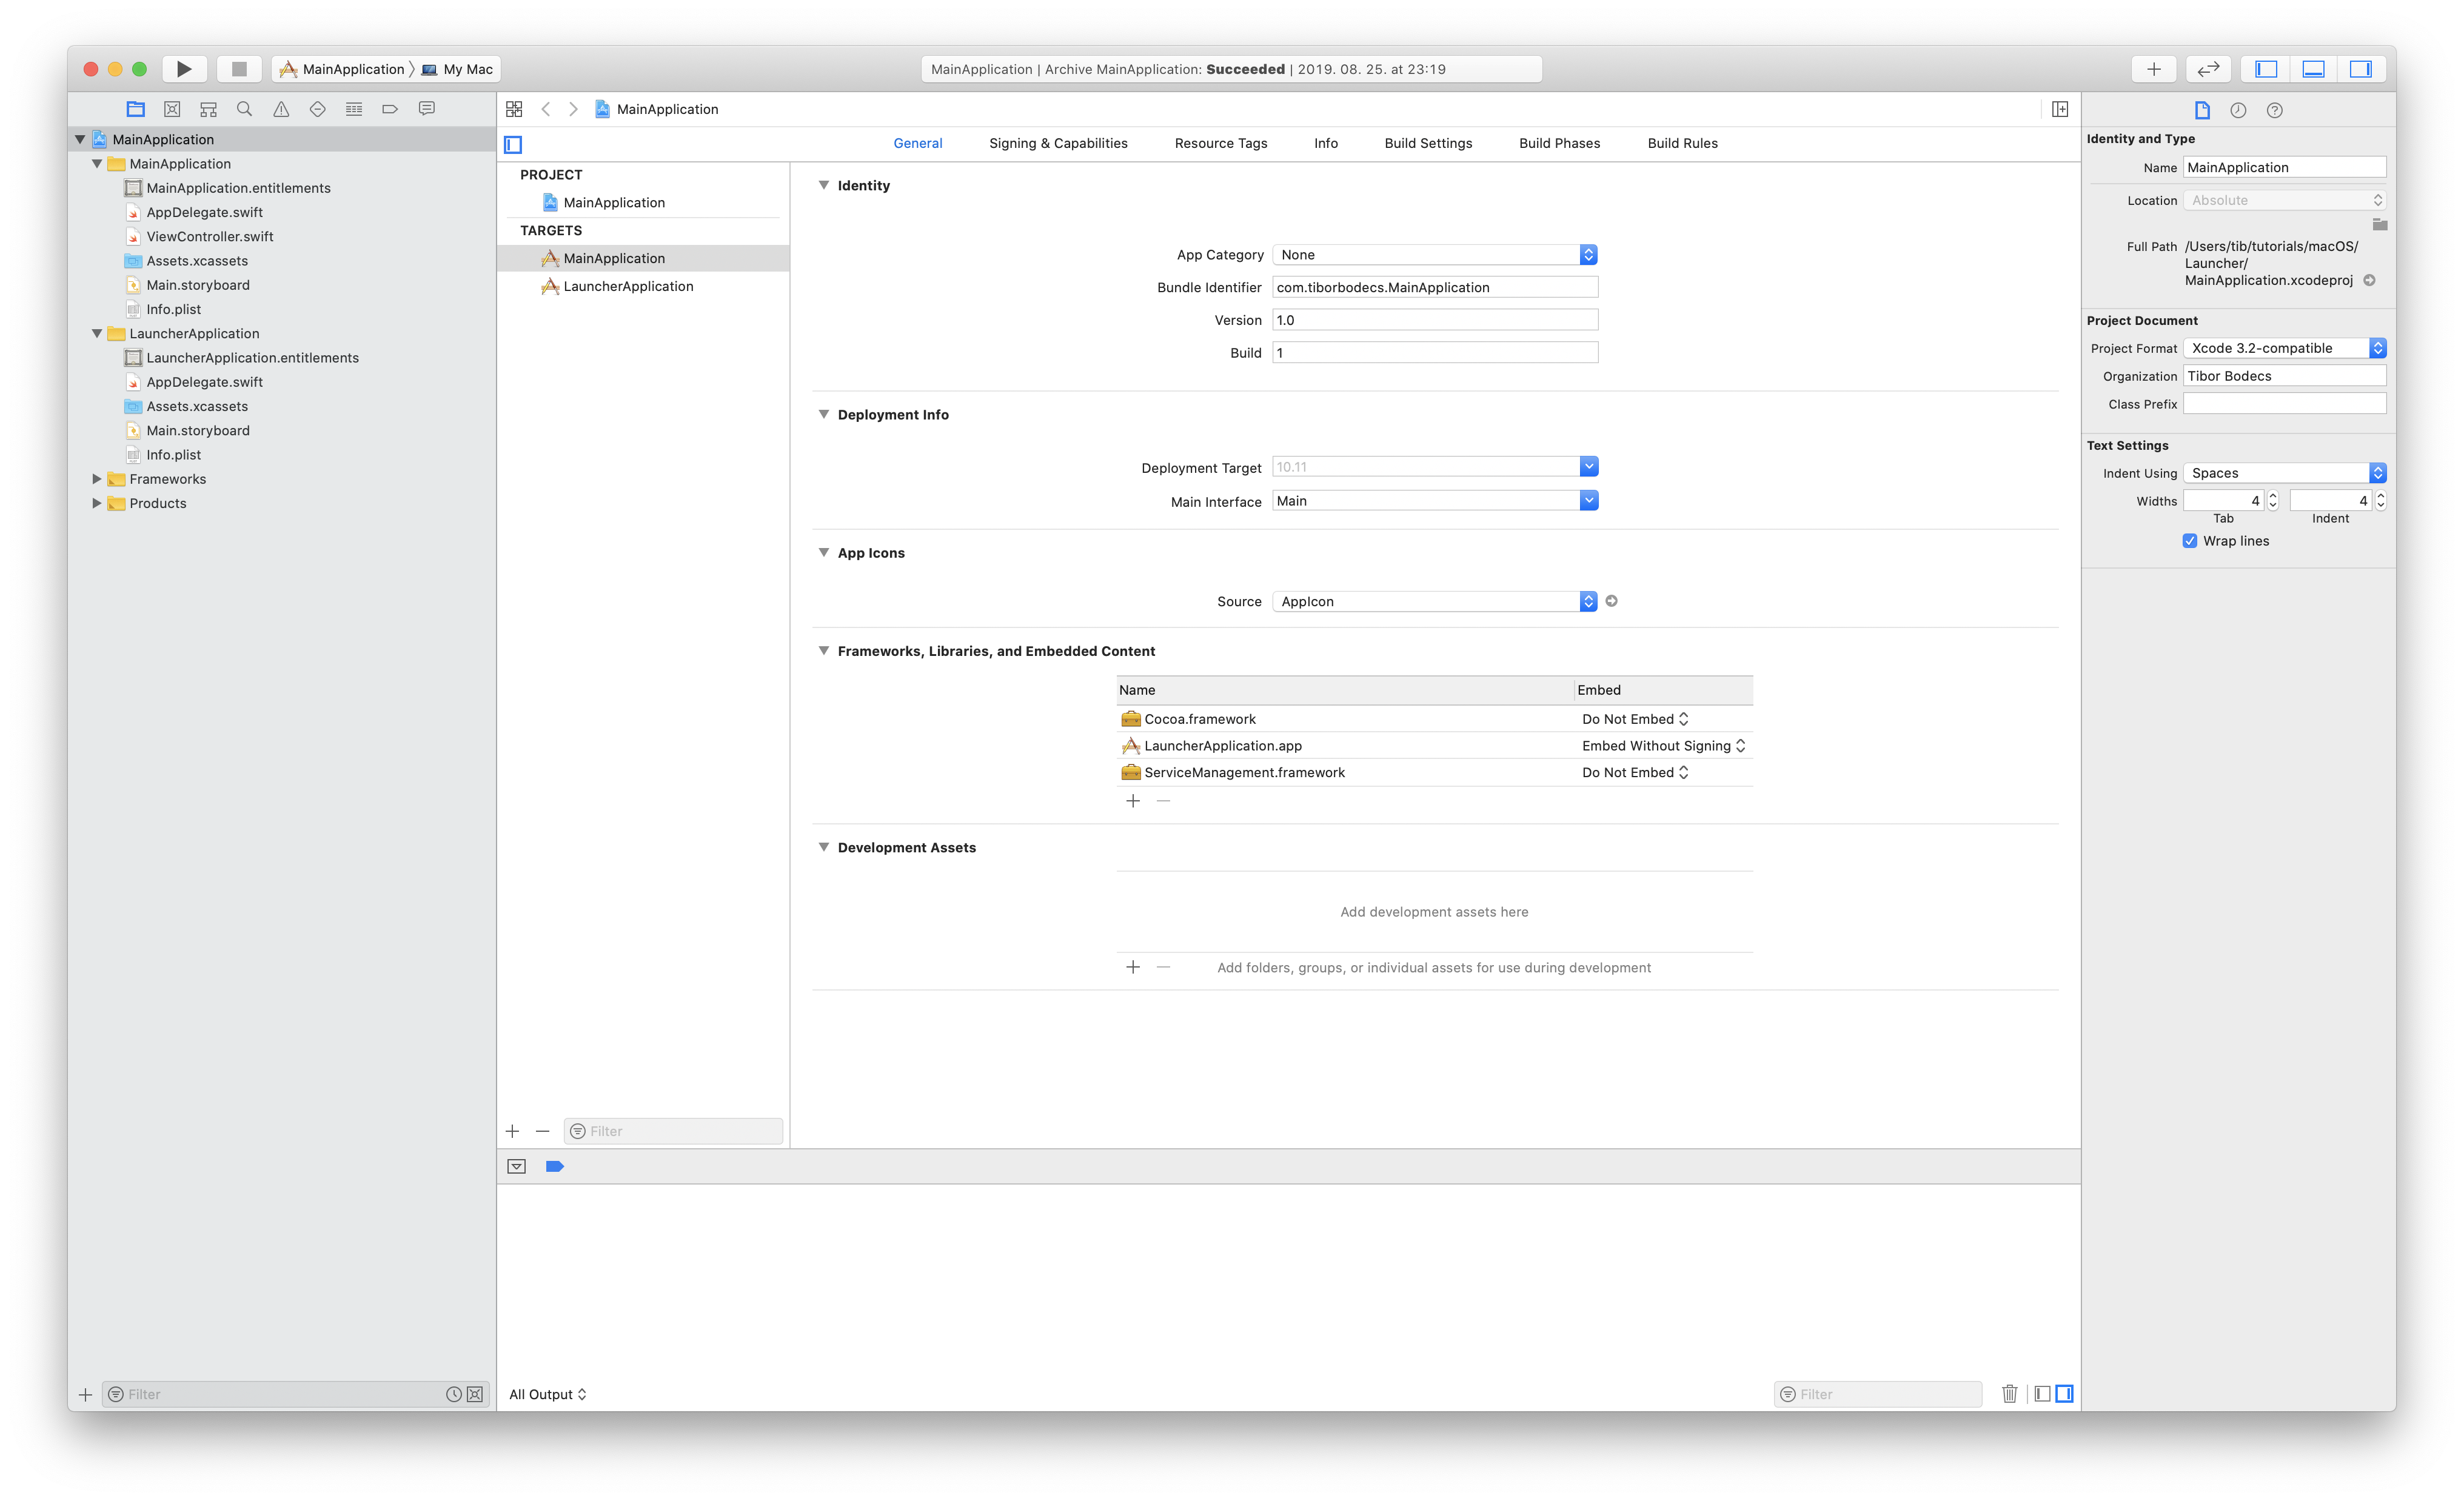This screenshot has height=1501, width=2464.
Task: Open the Breakpoint navigator
Action: (390, 109)
